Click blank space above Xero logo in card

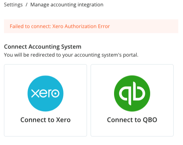pos(45,70)
